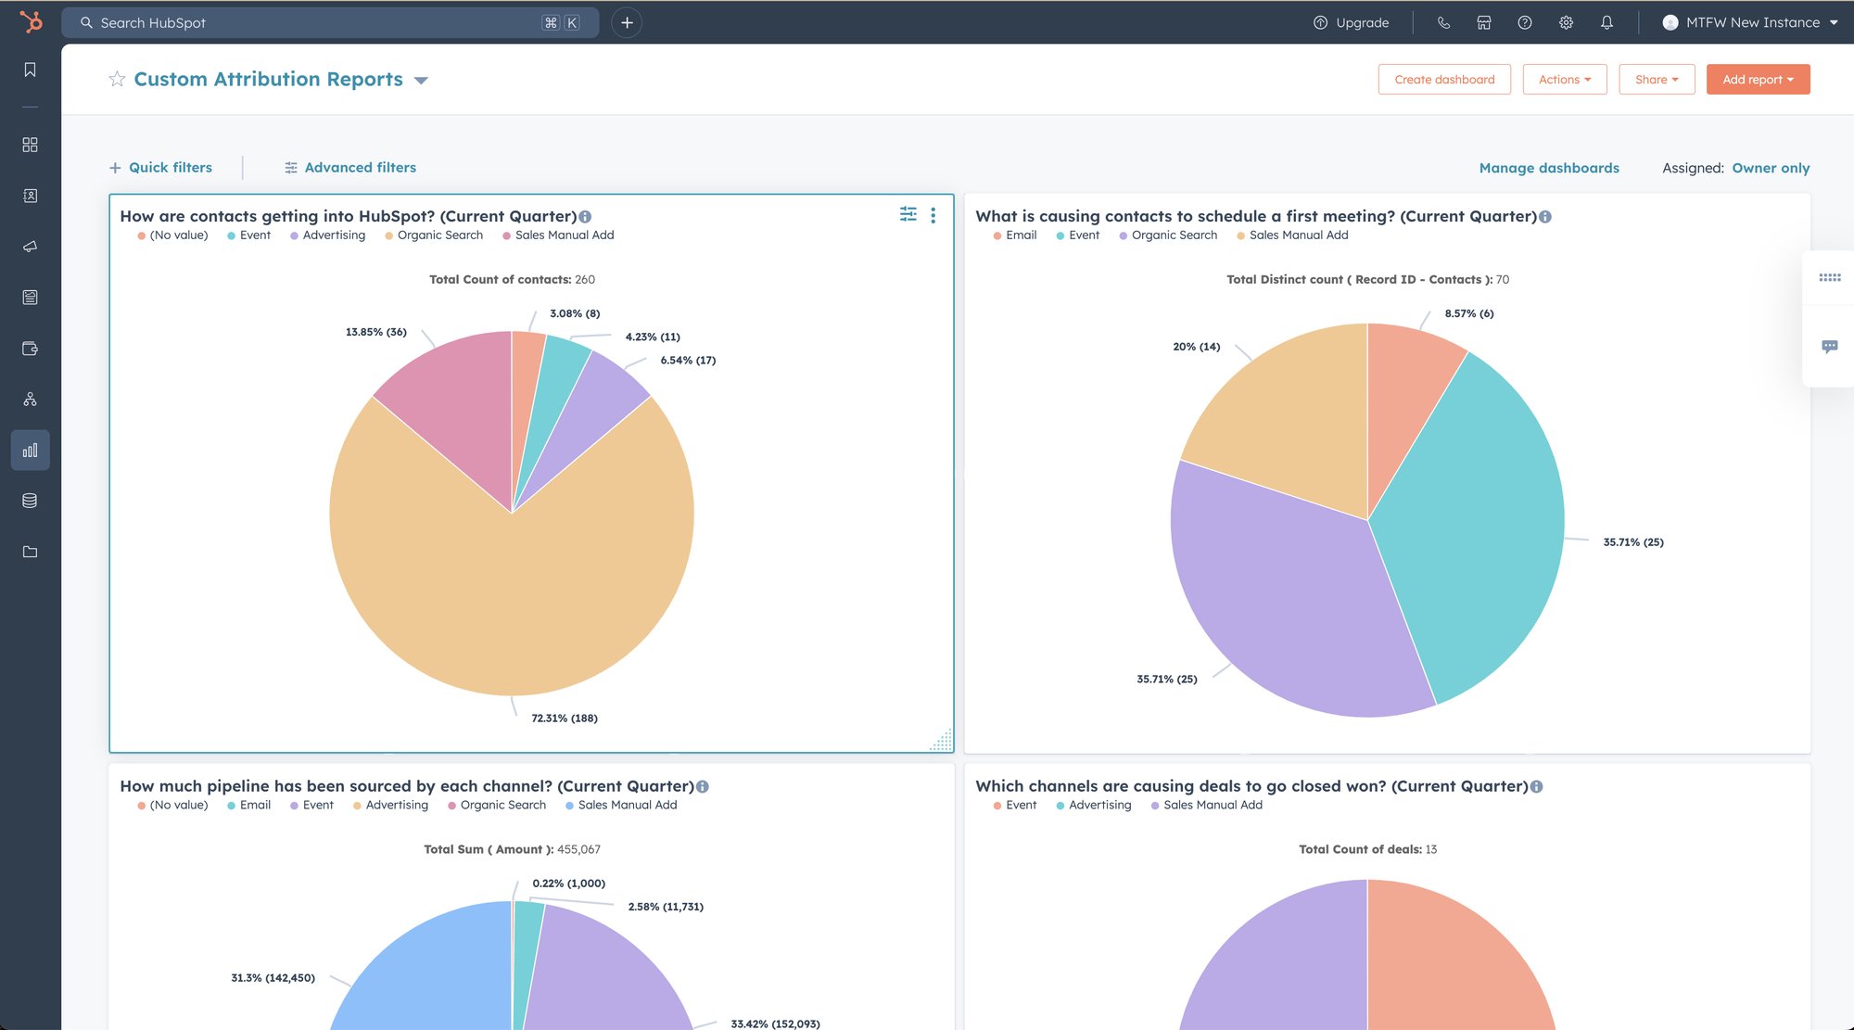Open the Share menu
The image size is (1854, 1030).
(x=1656, y=80)
